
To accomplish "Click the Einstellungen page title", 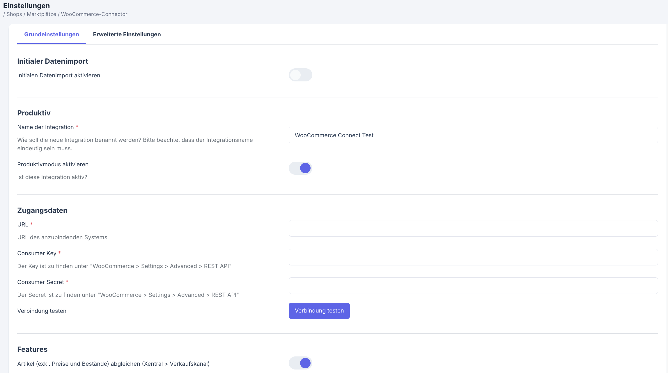I will tap(26, 6).
